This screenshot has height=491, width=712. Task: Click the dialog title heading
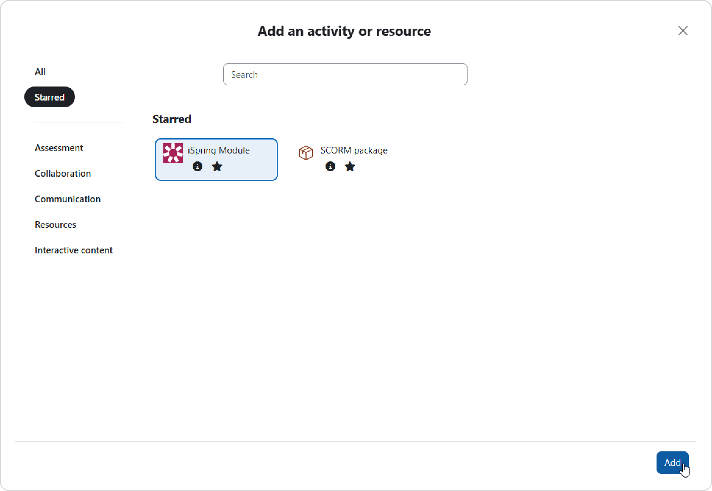coord(344,31)
